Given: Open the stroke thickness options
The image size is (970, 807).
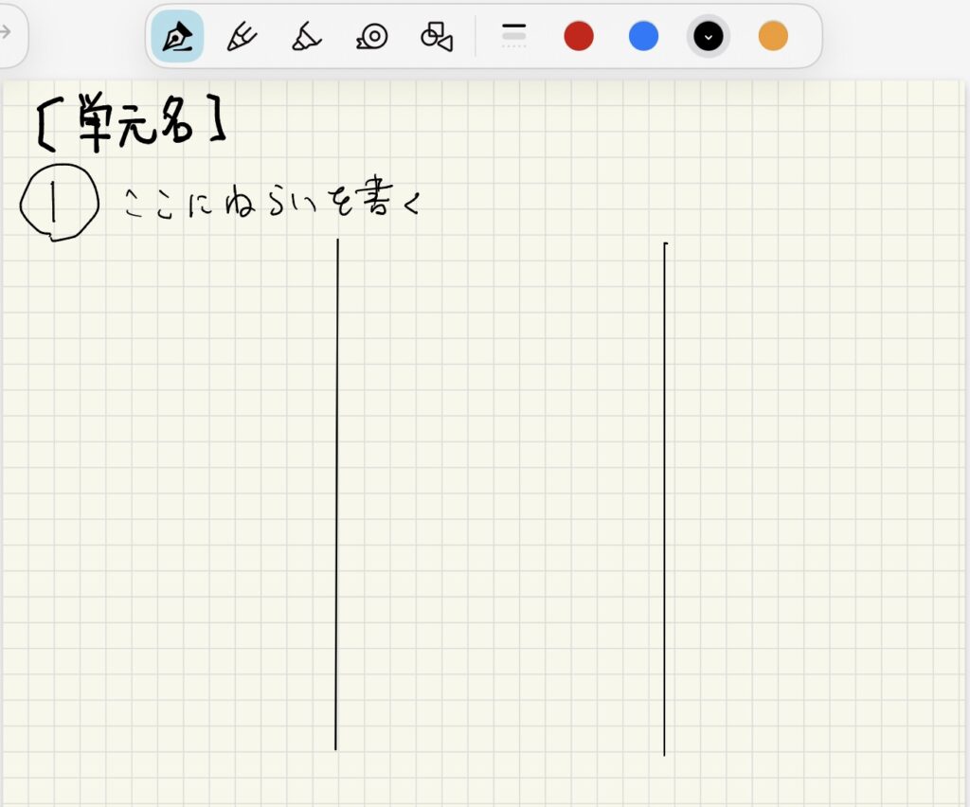Looking at the screenshot, I should 513,36.
